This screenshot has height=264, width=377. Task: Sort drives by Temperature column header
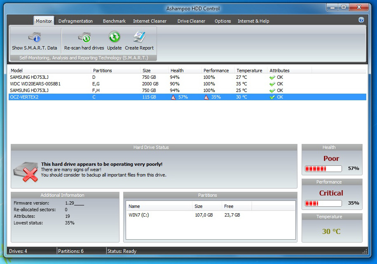coord(251,71)
